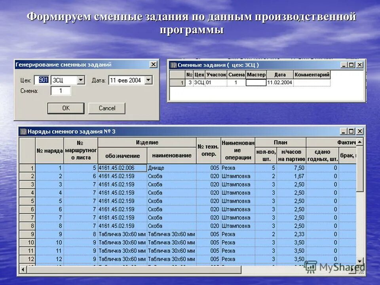The height and width of the screenshot is (285, 380).
Task: Open the ЗСЦ workshop dropdown
Action: (81, 80)
